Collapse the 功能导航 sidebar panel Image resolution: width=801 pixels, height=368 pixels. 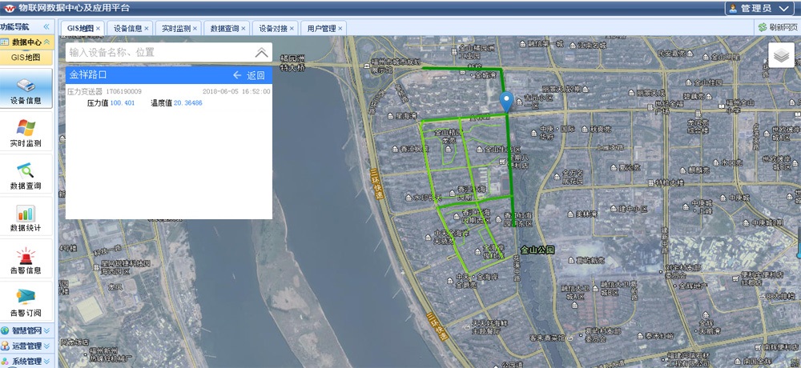pos(46,26)
